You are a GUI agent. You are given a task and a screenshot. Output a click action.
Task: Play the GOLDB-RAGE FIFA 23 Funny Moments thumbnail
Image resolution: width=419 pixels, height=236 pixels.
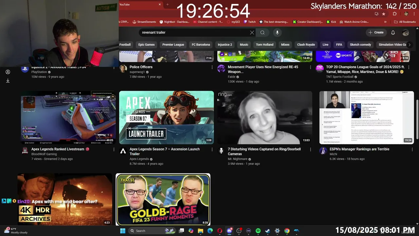pyautogui.click(x=163, y=200)
